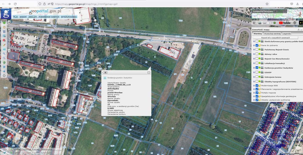Screen dimensions: 303x155
Task: Activate magnifier zoom out tool
Action: click(4, 58)
